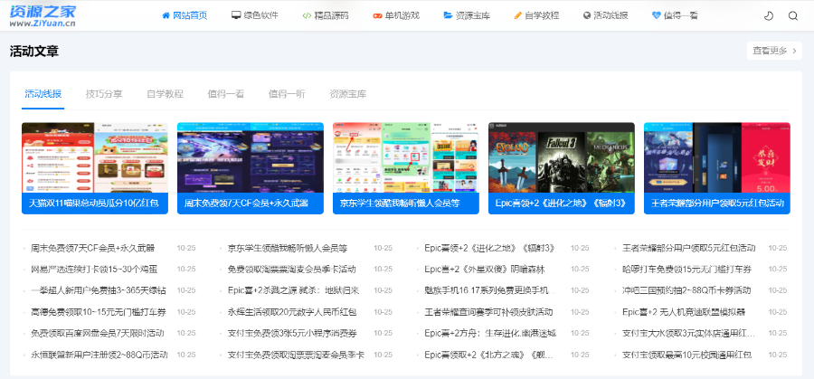The image size is (814, 379).
Task: Click the home icon beside 网站首页
Action: pos(166,15)
